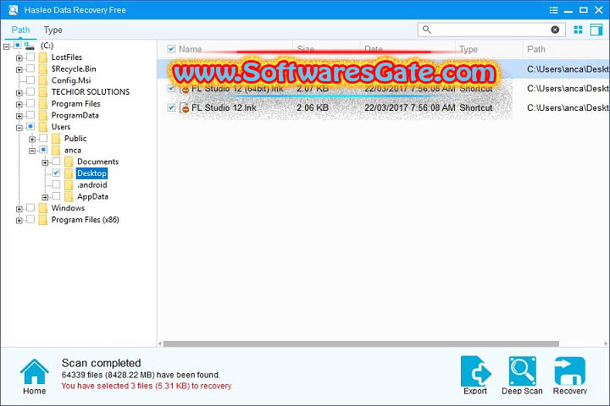The width and height of the screenshot is (610, 406).
Task: Switch to the Path tab
Action: click(x=20, y=30)
